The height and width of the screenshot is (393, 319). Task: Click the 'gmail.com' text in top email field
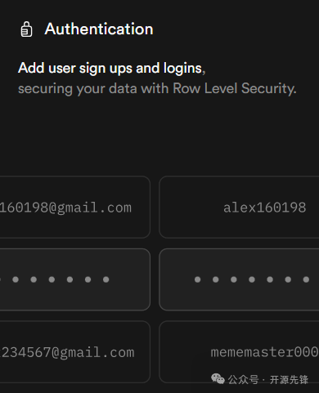point(94,208)
